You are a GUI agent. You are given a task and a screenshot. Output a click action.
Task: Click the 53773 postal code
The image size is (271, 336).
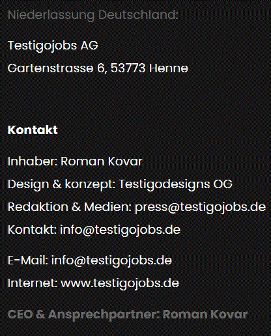pyautogui.click(x=128, y=68)
